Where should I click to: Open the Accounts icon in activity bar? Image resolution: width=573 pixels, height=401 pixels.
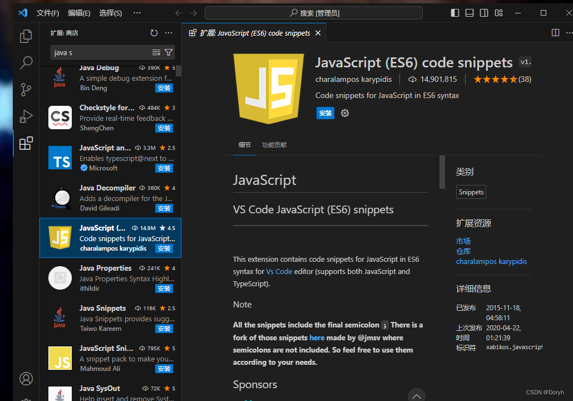tap(26, 379)
